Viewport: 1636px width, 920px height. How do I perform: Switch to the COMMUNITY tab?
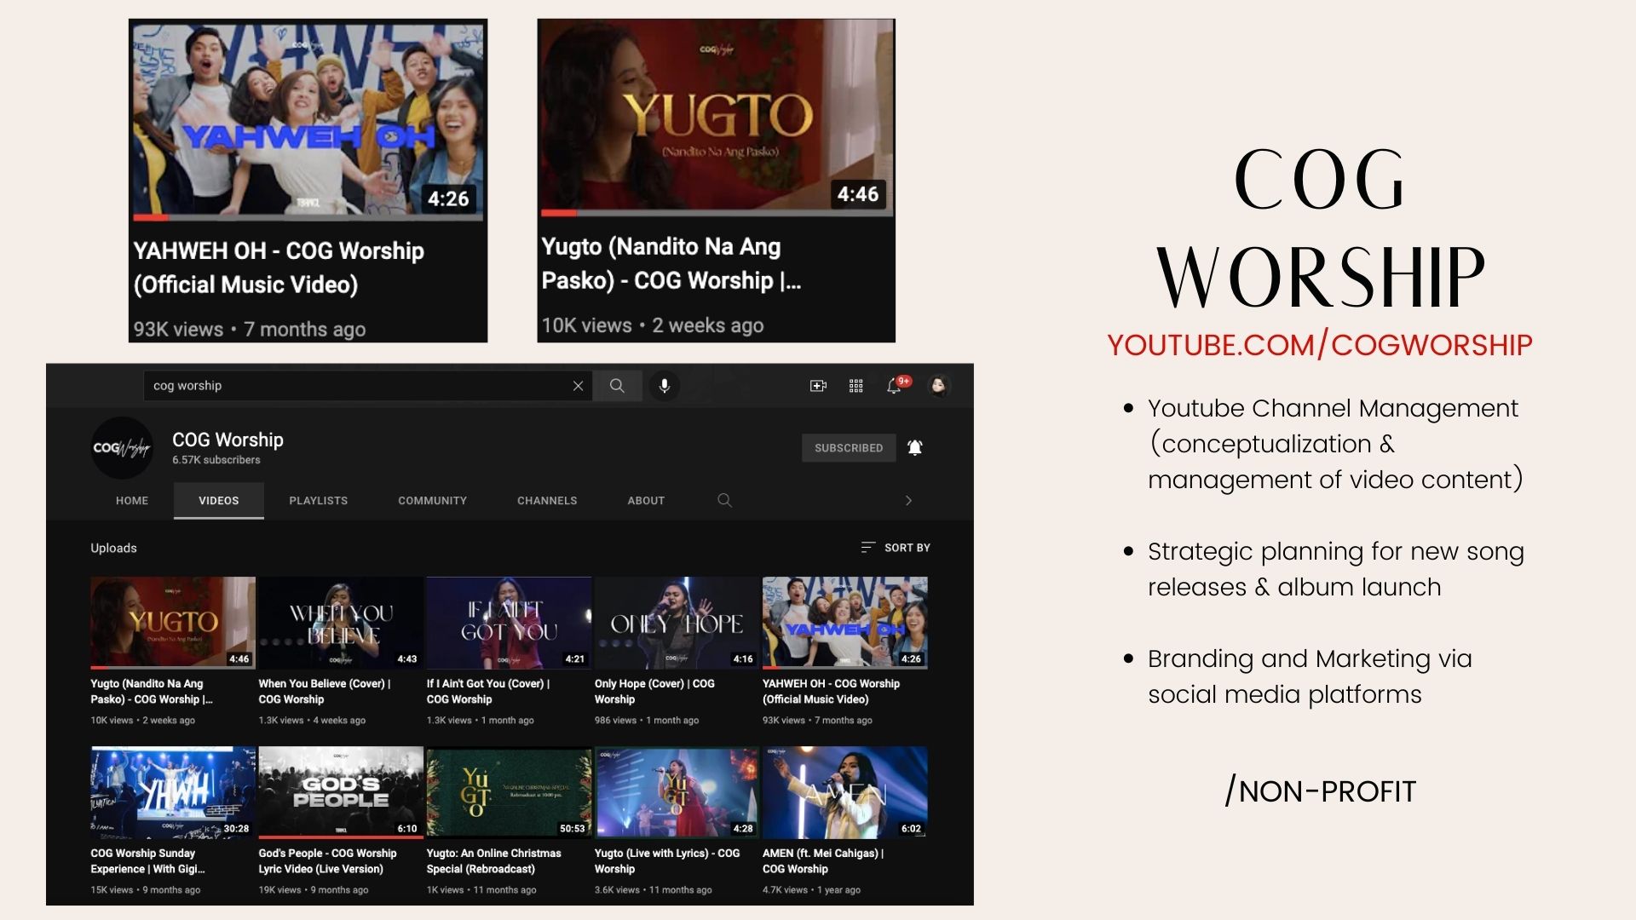pos(432,501)
